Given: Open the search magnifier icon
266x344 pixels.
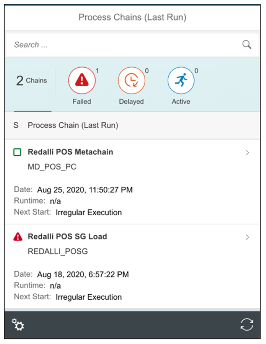Looking at the screenshot, I should pyautogui.click(x=247, y=44).
